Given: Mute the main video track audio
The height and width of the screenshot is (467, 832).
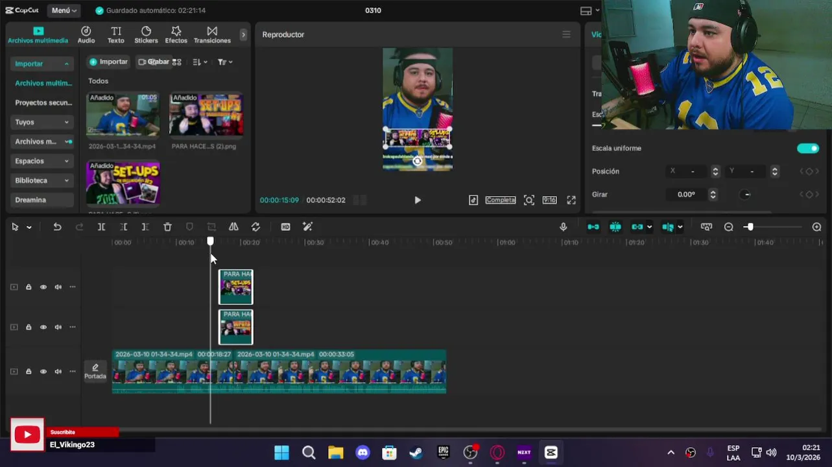Looking at the screenshot, I should [58, 372].
